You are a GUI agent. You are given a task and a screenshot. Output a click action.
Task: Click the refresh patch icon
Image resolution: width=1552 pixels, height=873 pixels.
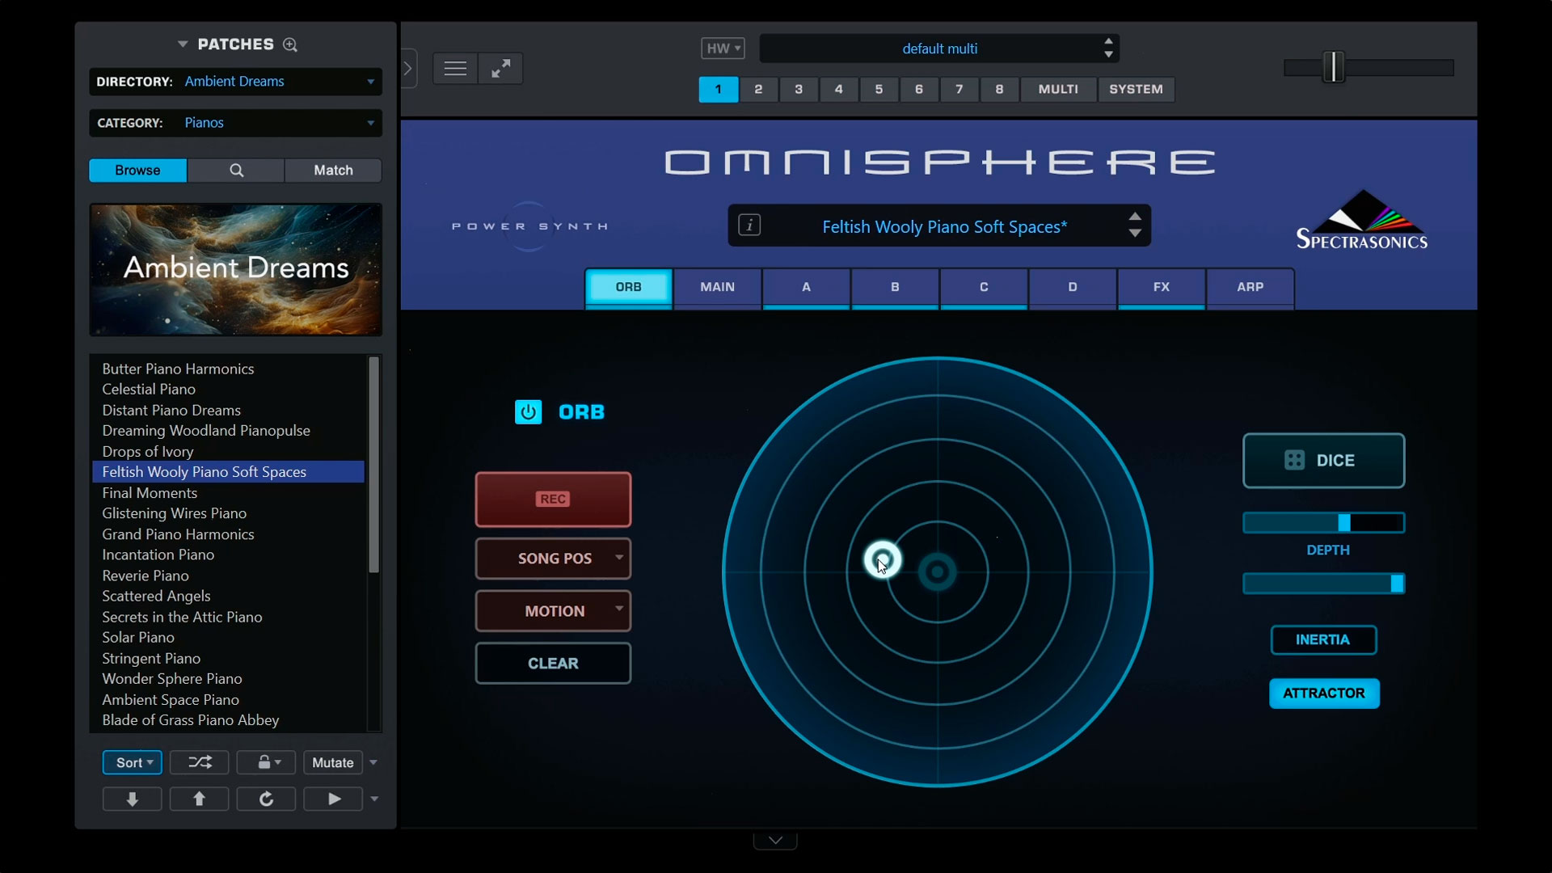(266, 799)
